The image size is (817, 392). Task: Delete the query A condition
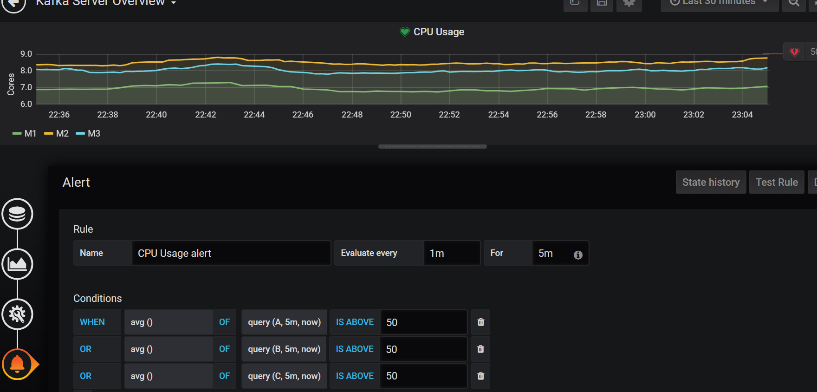[480, 322]
